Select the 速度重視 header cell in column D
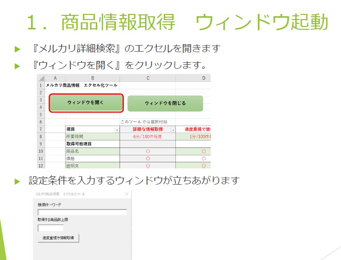 pyautogui.click(x=193, y=129)
